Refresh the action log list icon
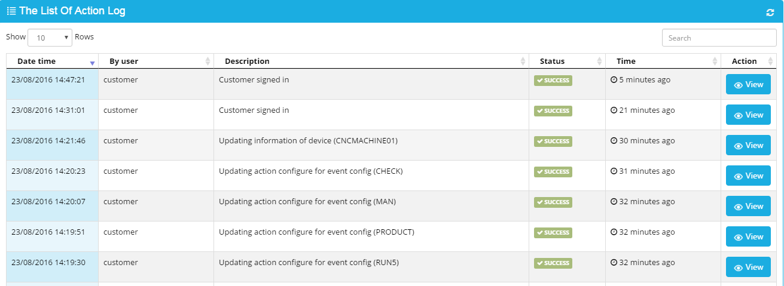Viewport: 784px width, 286px height. point(770,12)
